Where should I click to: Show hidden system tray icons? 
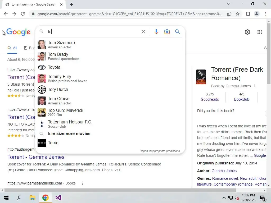224,198
